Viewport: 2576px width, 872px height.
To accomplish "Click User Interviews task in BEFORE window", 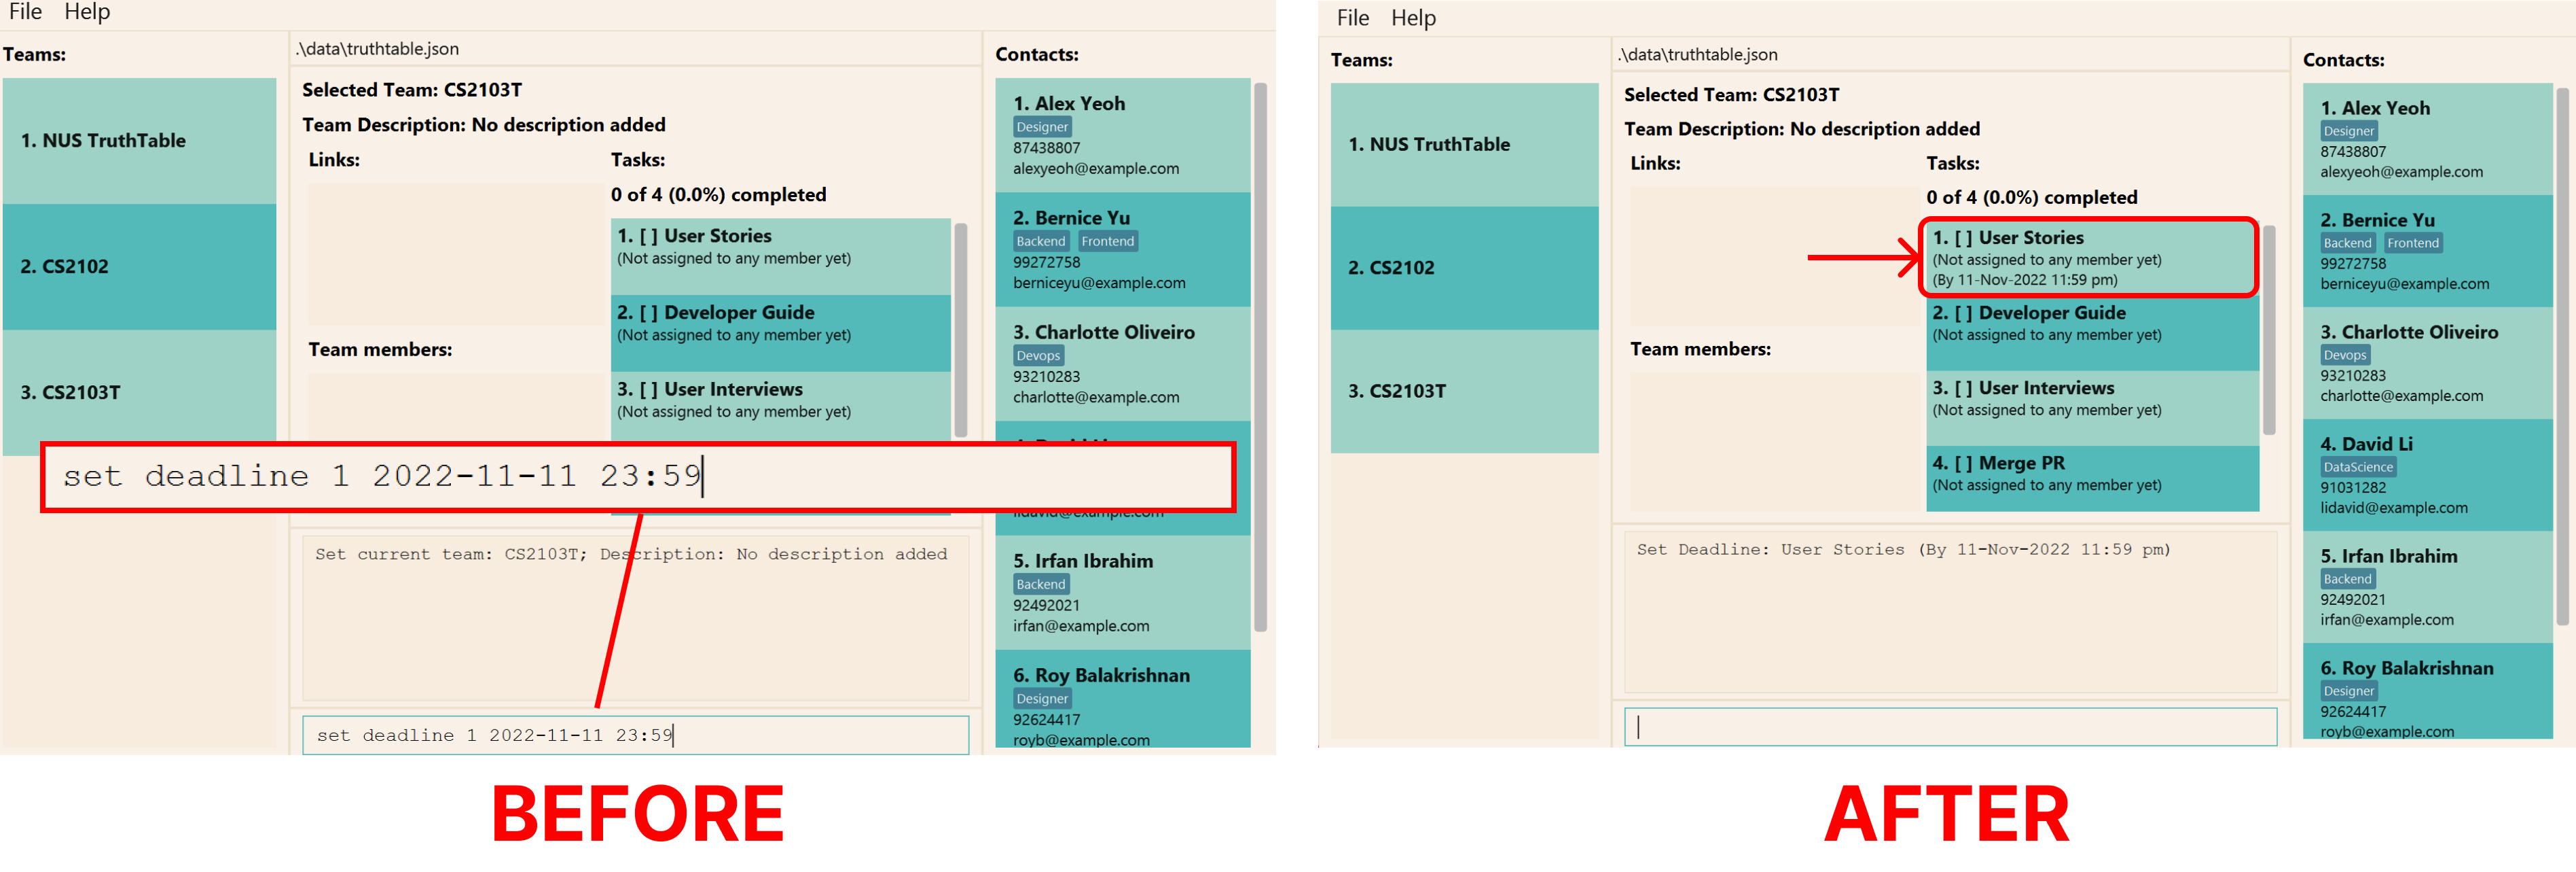I will [x=780, y=406].
